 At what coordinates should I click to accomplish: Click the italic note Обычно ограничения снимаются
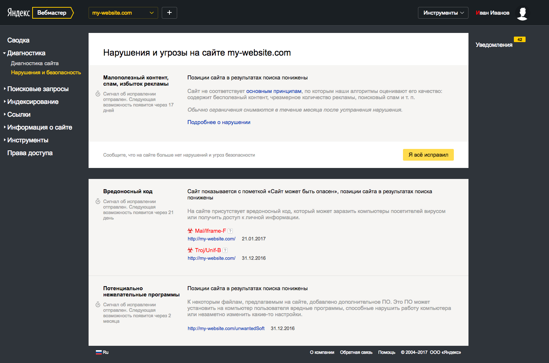point(295,110)
